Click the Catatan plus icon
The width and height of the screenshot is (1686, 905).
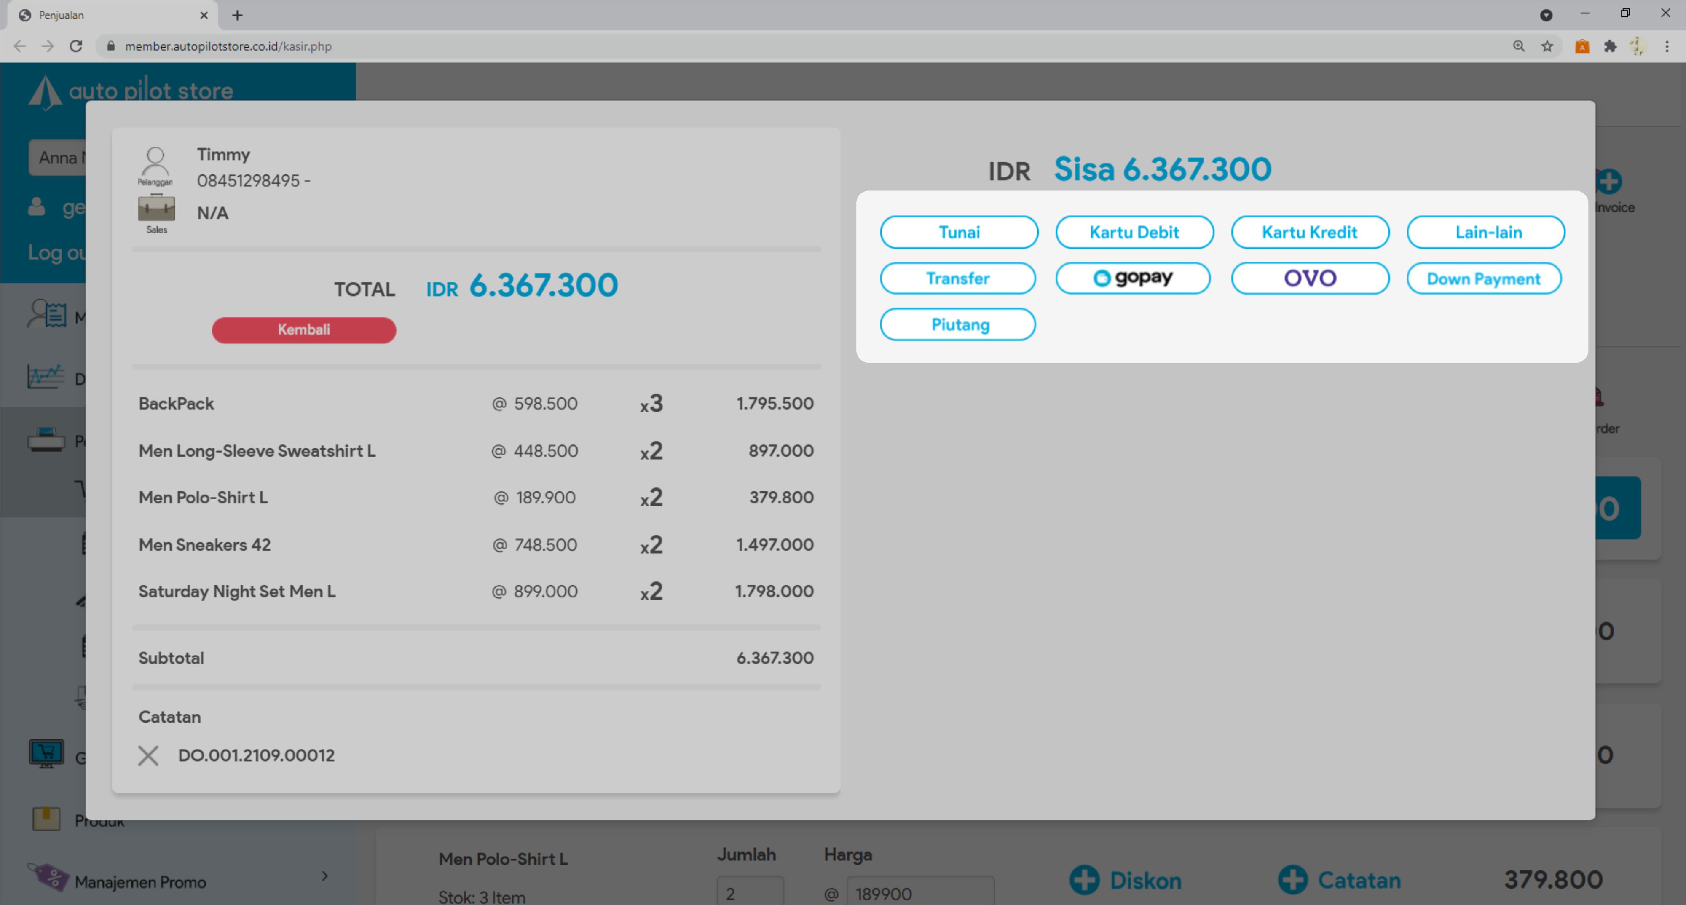point(1292,879)
